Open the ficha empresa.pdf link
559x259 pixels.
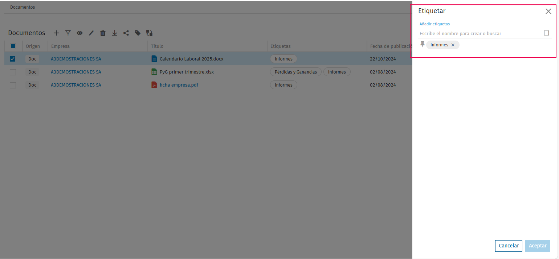[179, 85]
